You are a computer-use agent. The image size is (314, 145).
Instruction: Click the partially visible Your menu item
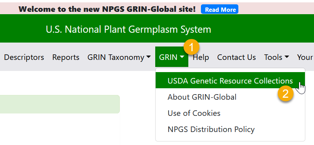point(305,58)
